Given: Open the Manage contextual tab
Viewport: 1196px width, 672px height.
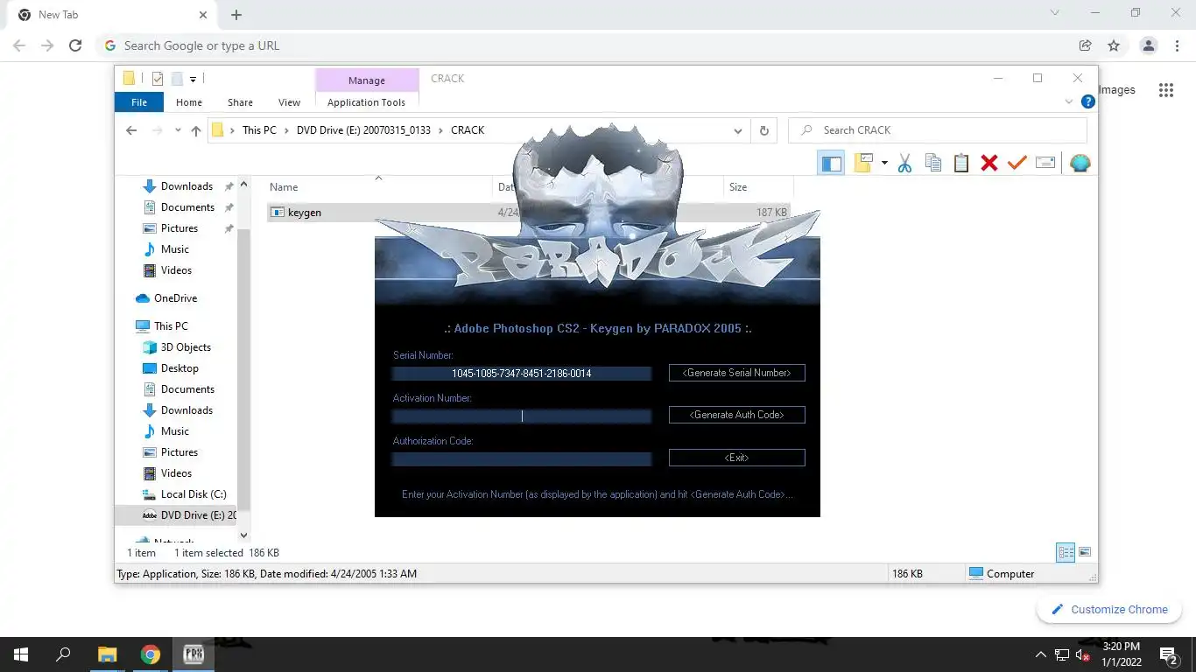Looking at the screenshot, I should 367,80.
